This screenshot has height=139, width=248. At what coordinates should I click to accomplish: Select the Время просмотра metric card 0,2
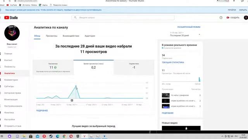click(93, 67)
